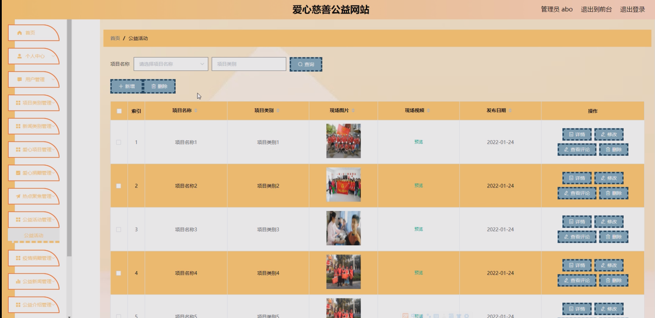Open 详情 for 项目名称1
The width and height of the screenshot is (655, 318).
pos(577,134)
